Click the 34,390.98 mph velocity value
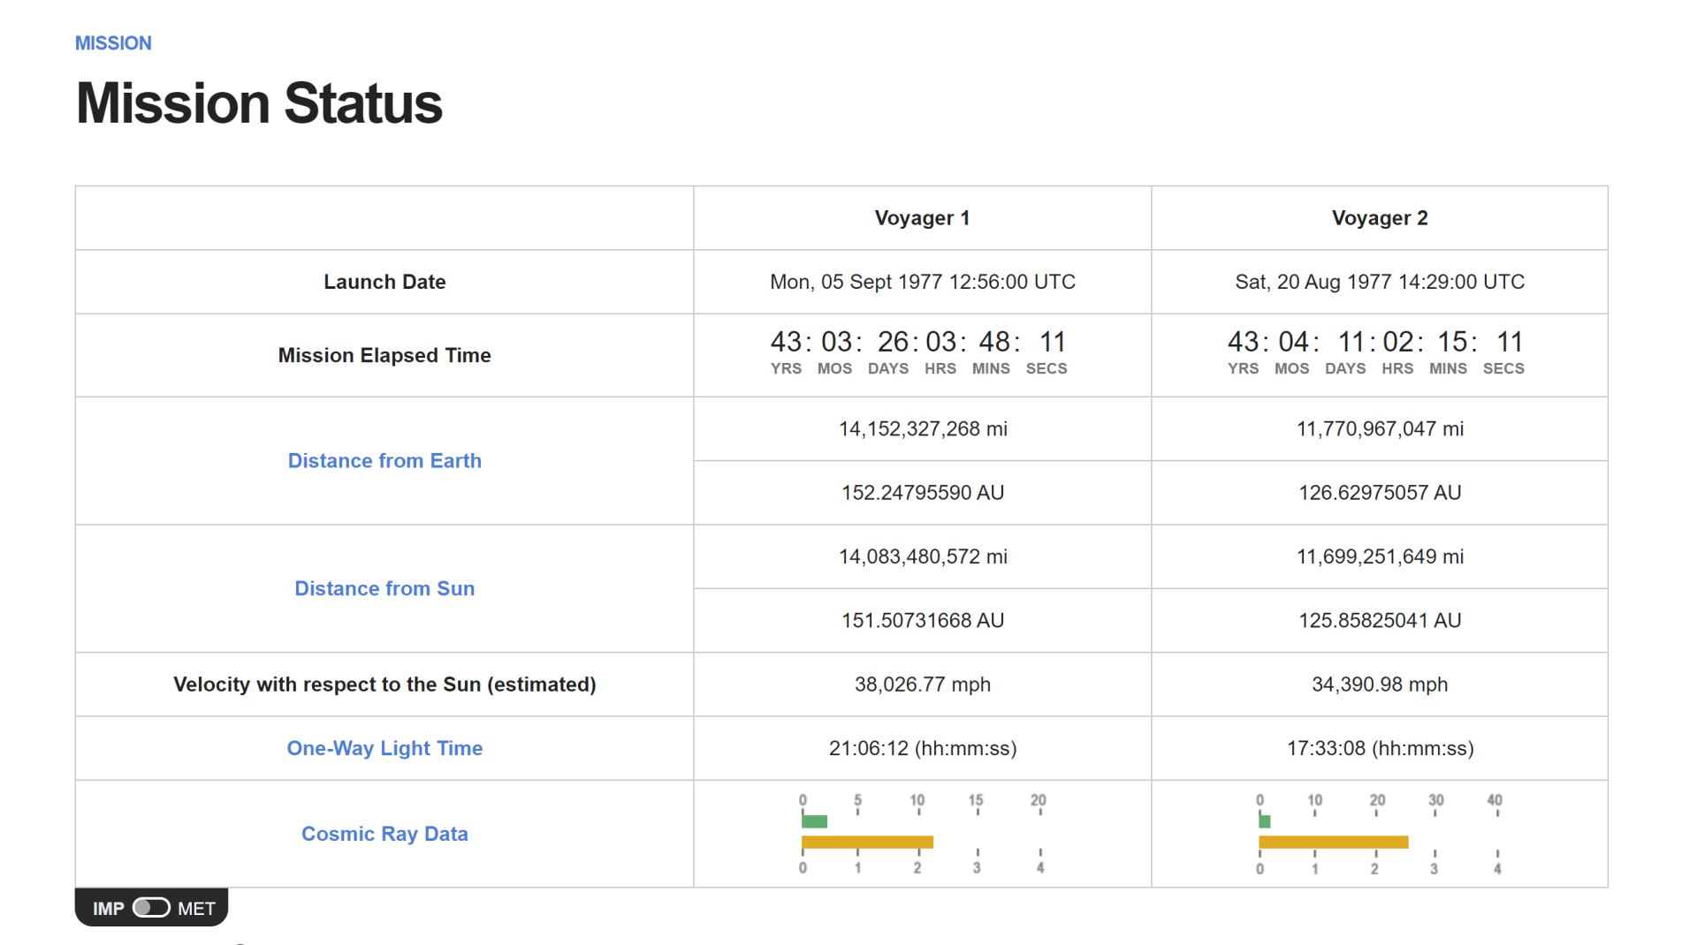The height and width of the screenshot is (945, 1697). (1380, 685)
